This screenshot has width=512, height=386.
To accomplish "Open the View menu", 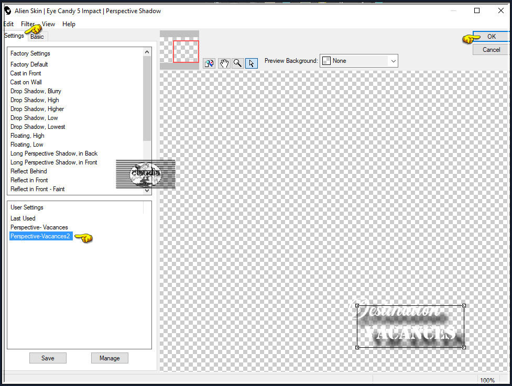I will click(x=48, y=24).
